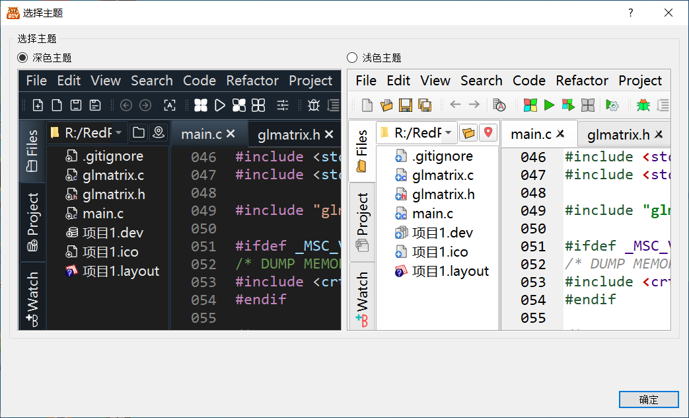Close the 选择主题 dialog window
The height and width of the screenshot is (418, 689).
click(x=669, y=13)
